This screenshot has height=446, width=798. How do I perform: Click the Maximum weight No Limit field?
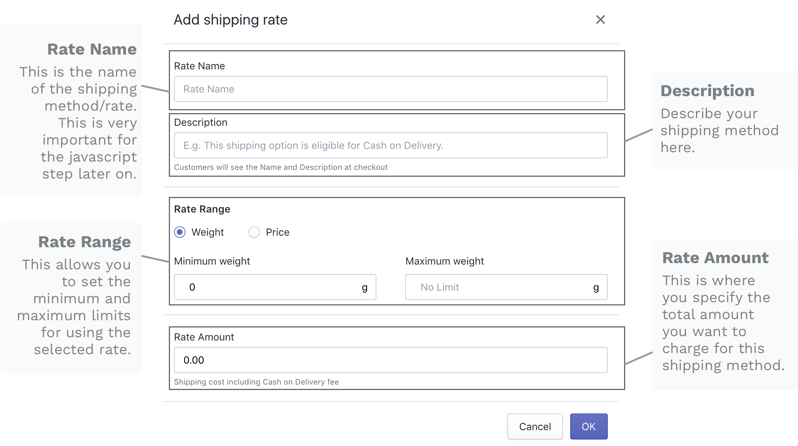coord(499,287)
